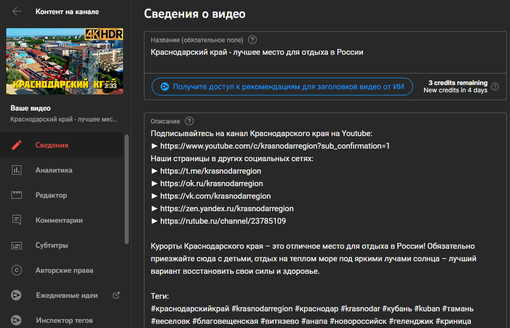Click the Авторские права copyright icon
510x328 pixels.
pyautogui.click(x=17, y=271)
